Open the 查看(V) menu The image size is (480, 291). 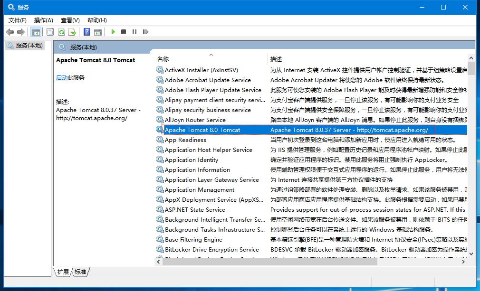tap(70, 20)
